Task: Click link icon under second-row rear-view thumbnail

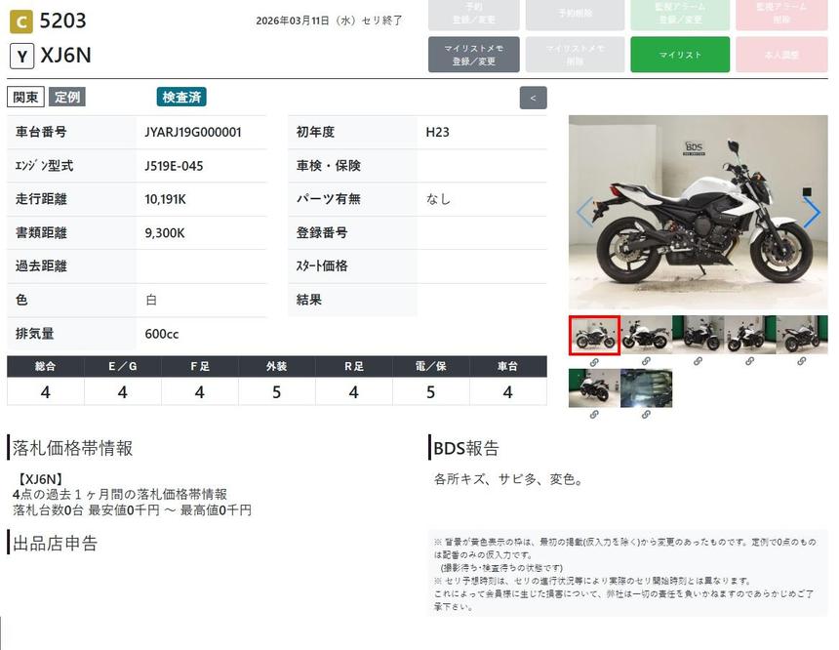Action: pos(594,414)
